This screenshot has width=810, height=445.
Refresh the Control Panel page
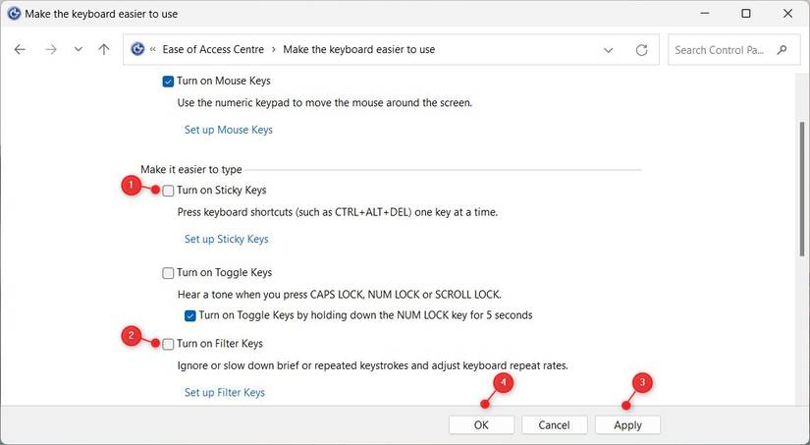pos(642,49)
